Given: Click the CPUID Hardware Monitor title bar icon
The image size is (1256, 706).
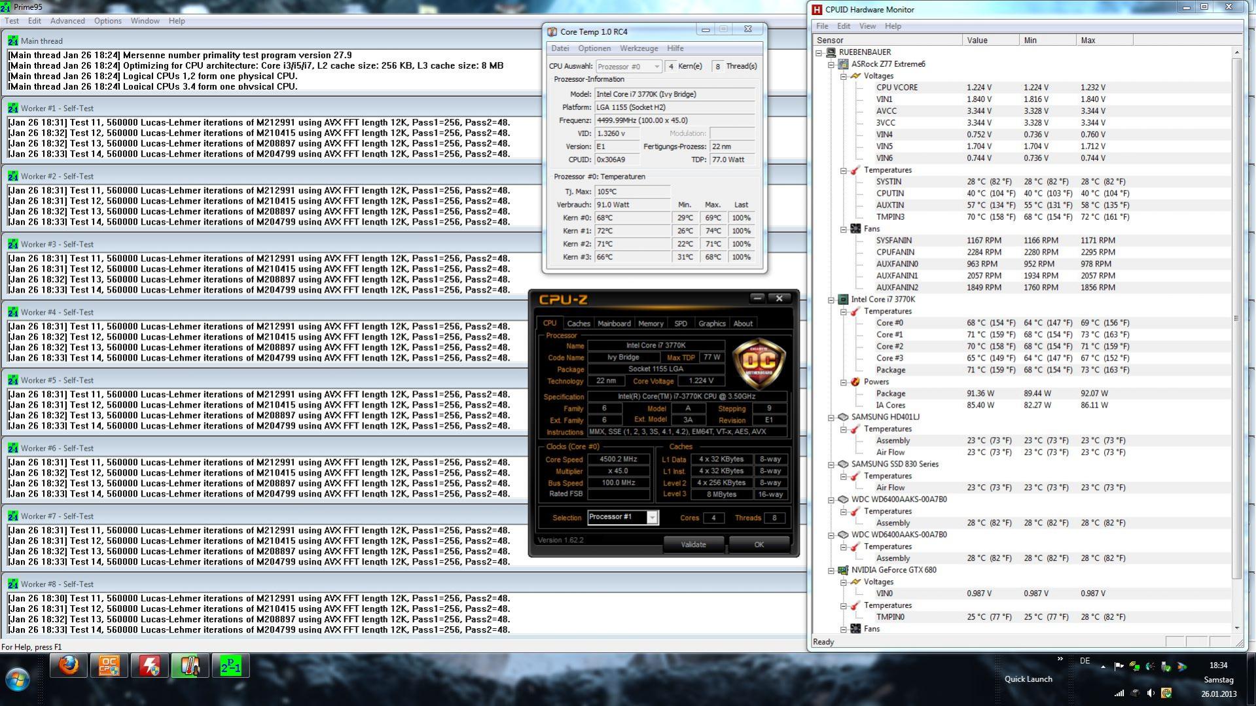Looking at the screenshot, I should point(817,9).
